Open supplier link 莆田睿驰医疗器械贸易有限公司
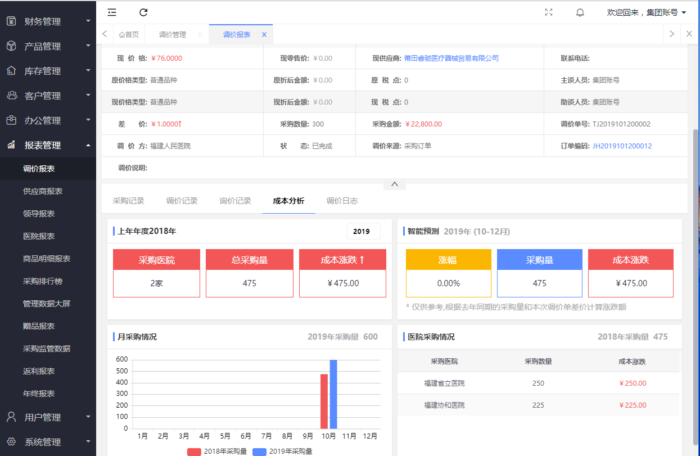700x456 pixels. tap(451, 58)
